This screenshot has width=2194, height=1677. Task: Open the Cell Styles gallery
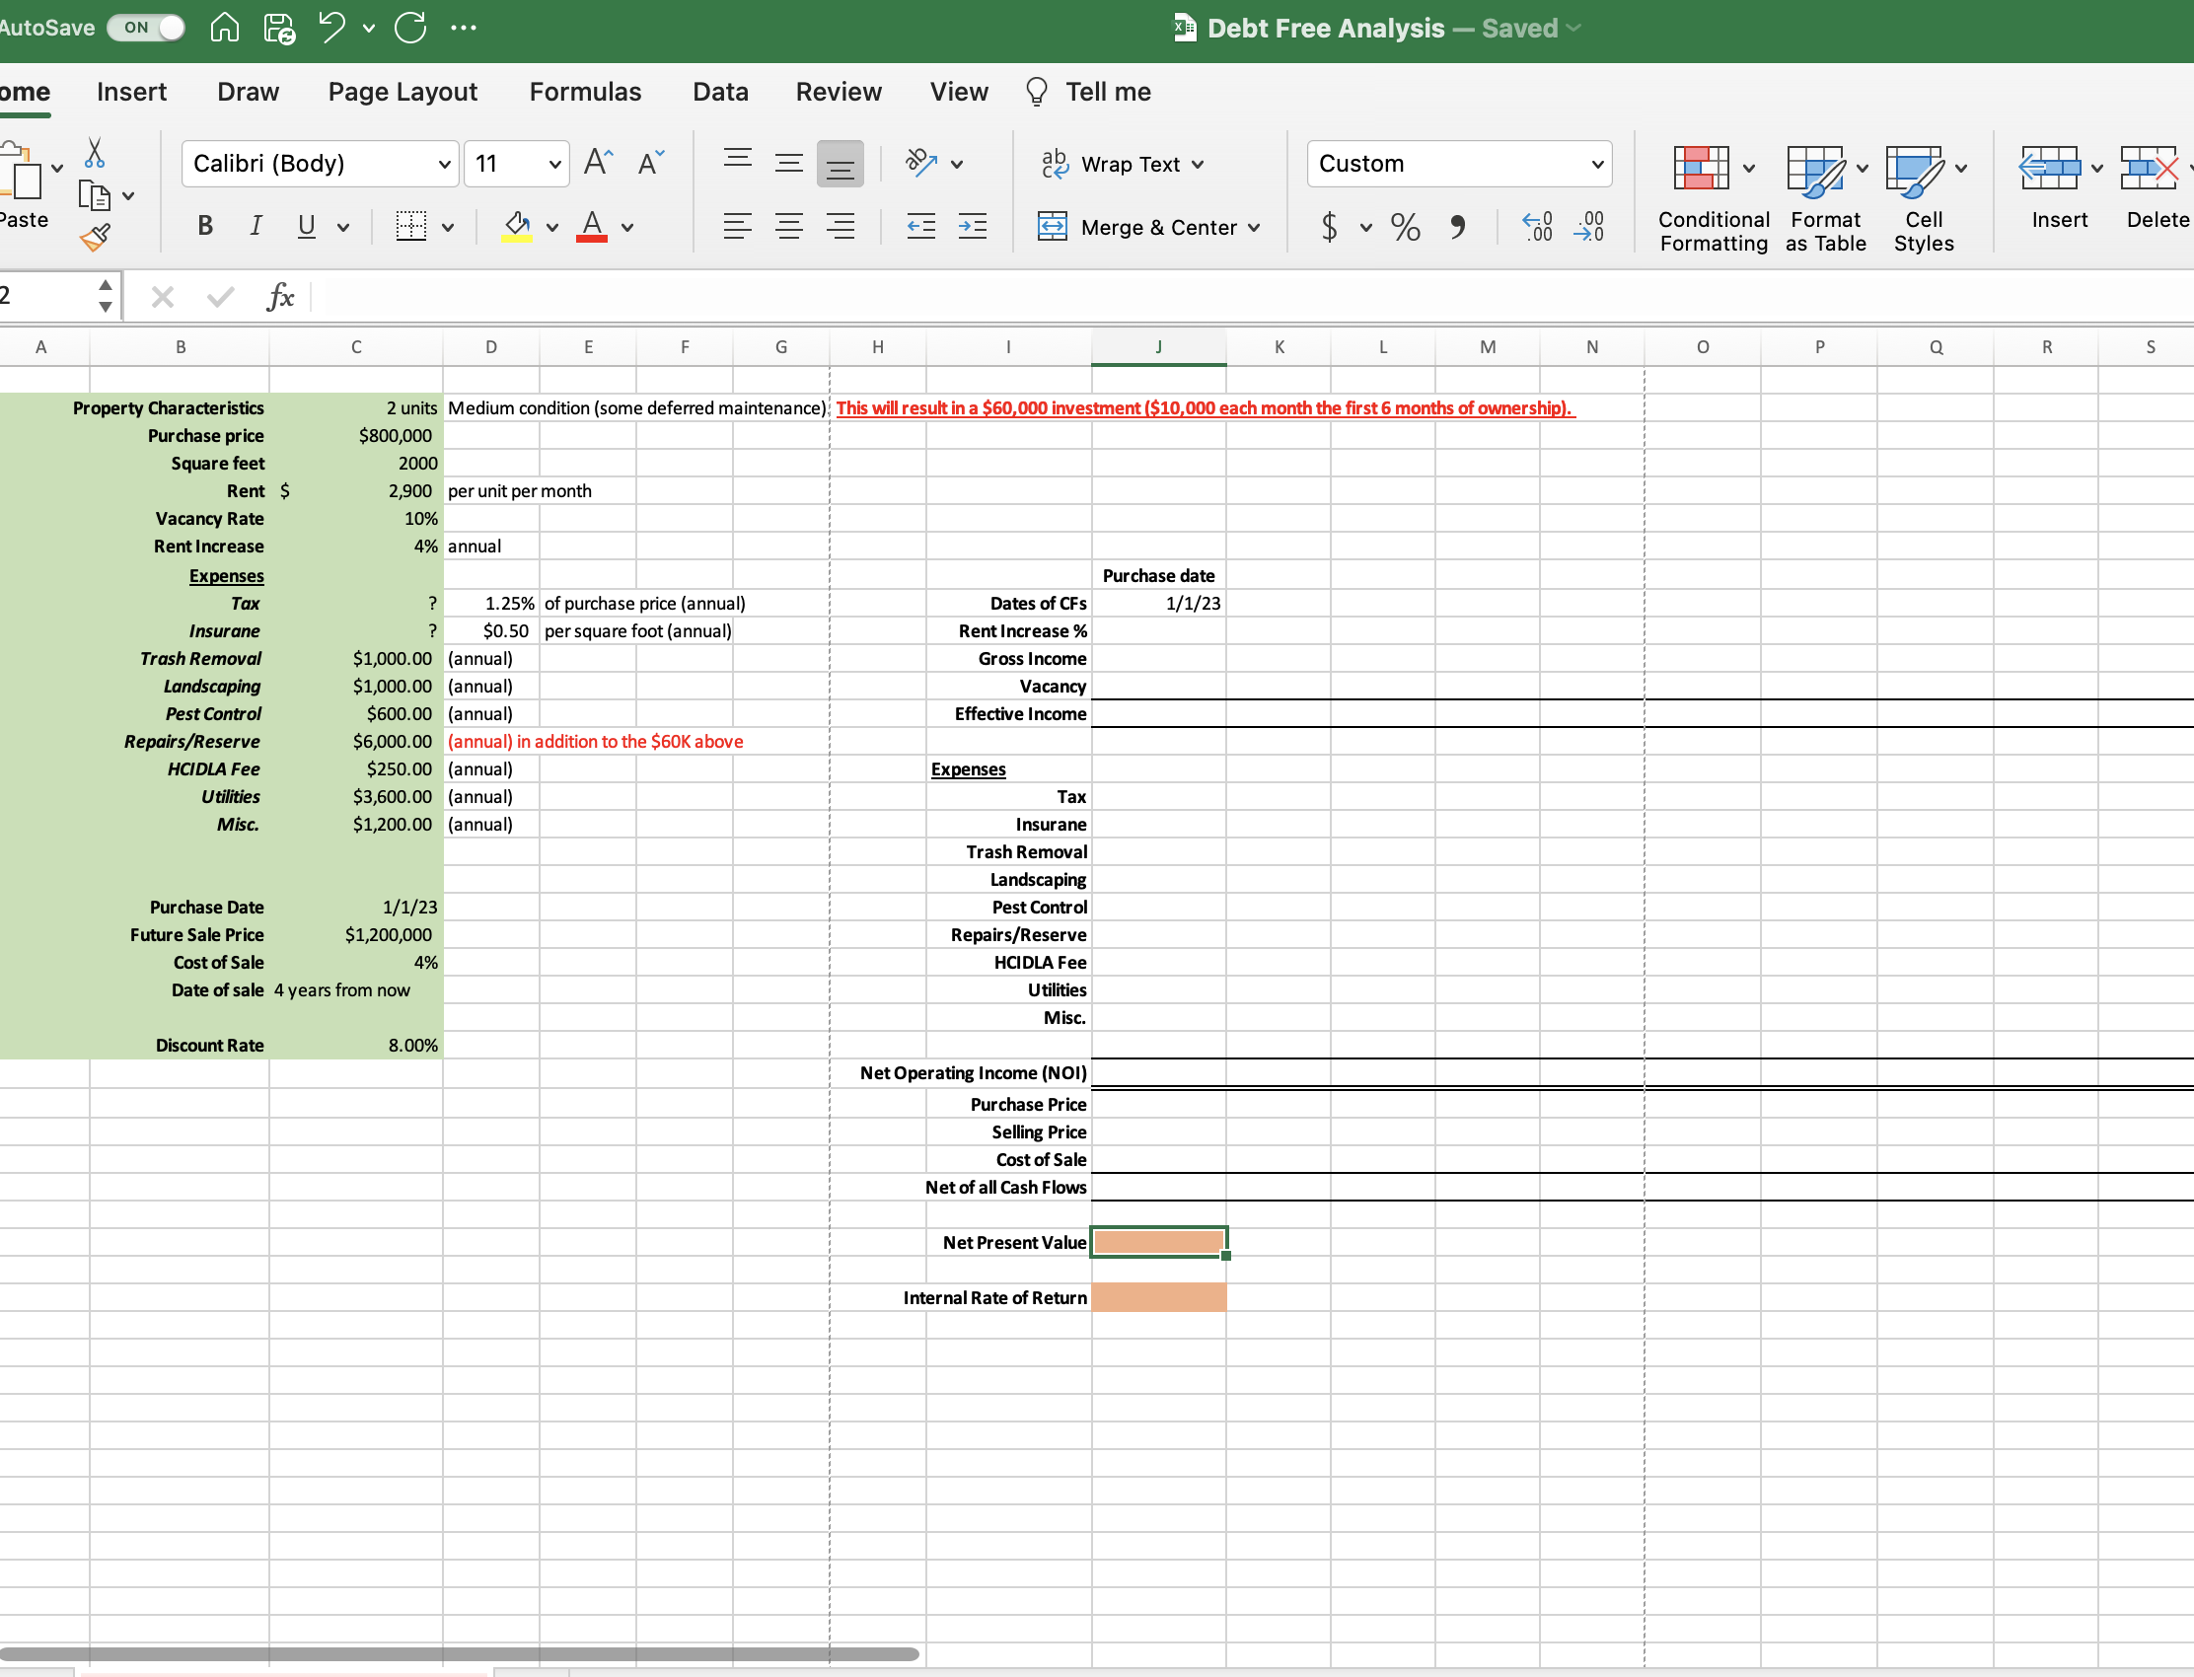(1924, 195)
